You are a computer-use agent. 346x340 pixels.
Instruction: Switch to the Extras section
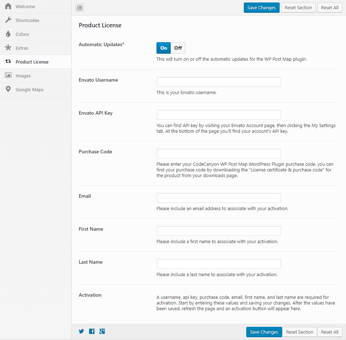click(36, 48)
